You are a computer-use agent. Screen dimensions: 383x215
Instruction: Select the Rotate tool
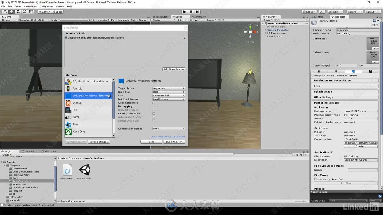(18, 12)
